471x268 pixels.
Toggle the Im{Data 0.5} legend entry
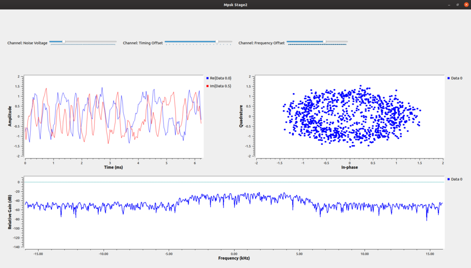tap(218, 86)
